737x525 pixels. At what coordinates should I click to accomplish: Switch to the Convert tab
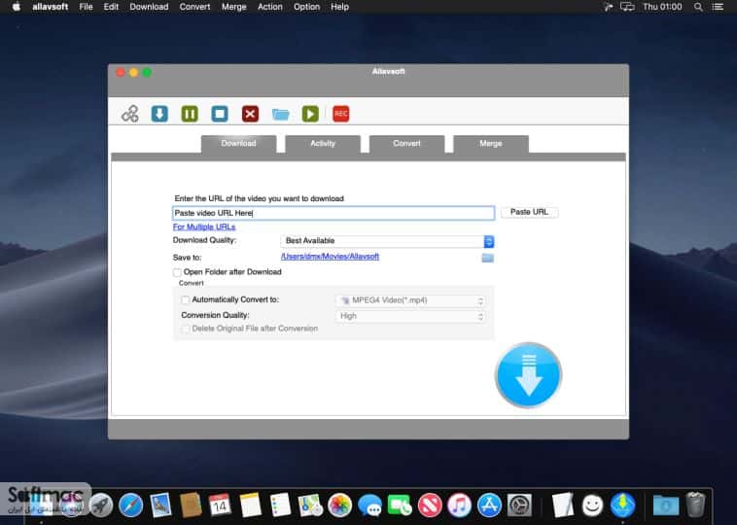click(x=407, y=144)
